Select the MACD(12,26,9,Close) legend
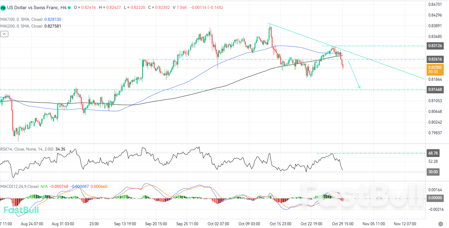 point(20,186)
